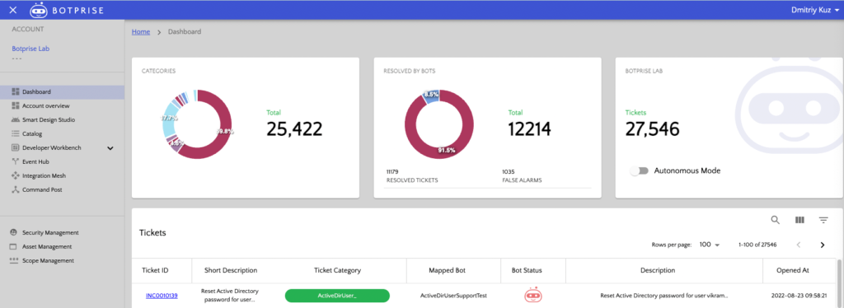
Task: Open the tickets filter icon
Action: click(x=823, y=219)
